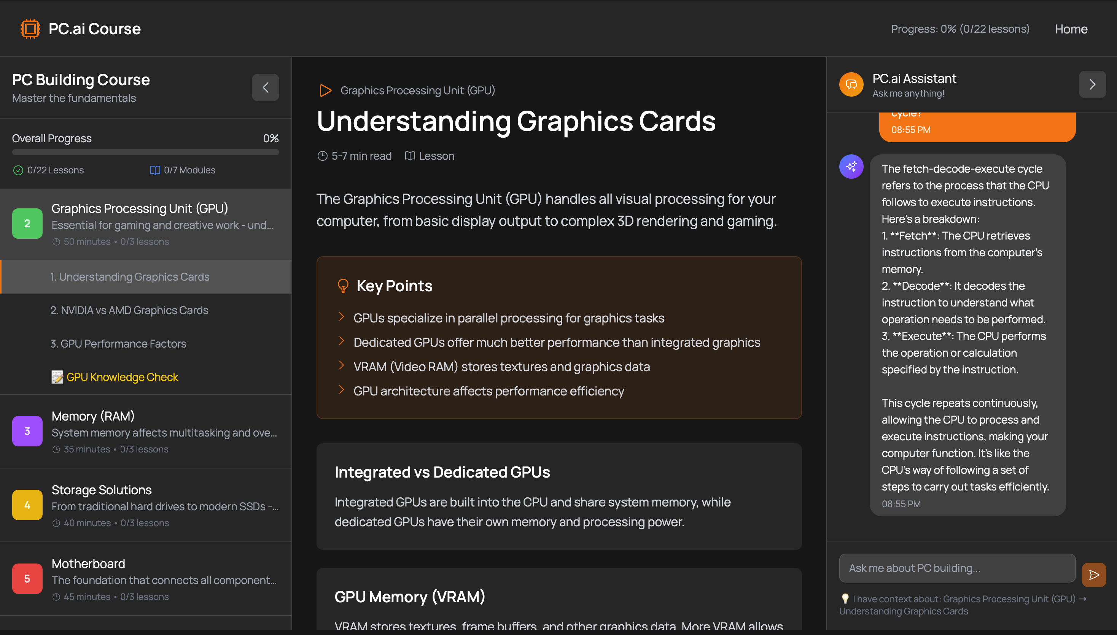
Task: Open lesson GPU Performance Factors
Action: pyautogui.click(x=118, y=344)
